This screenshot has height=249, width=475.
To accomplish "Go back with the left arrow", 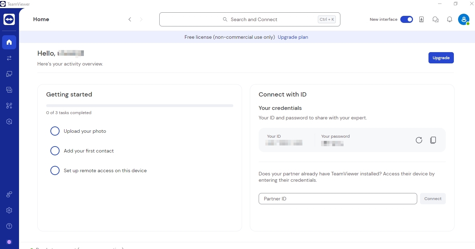I will (x=130, y=19).
